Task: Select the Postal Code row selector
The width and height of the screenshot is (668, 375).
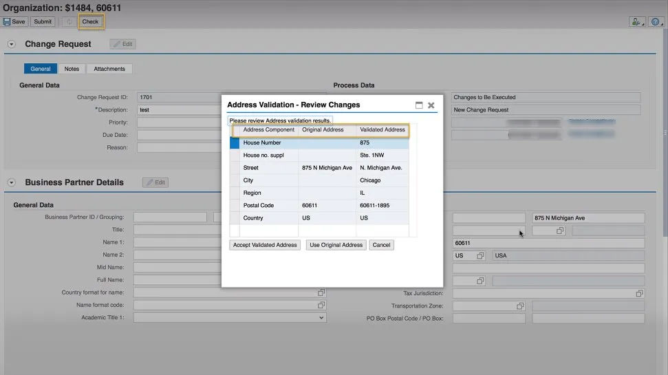Action: [x=235, y=206]
